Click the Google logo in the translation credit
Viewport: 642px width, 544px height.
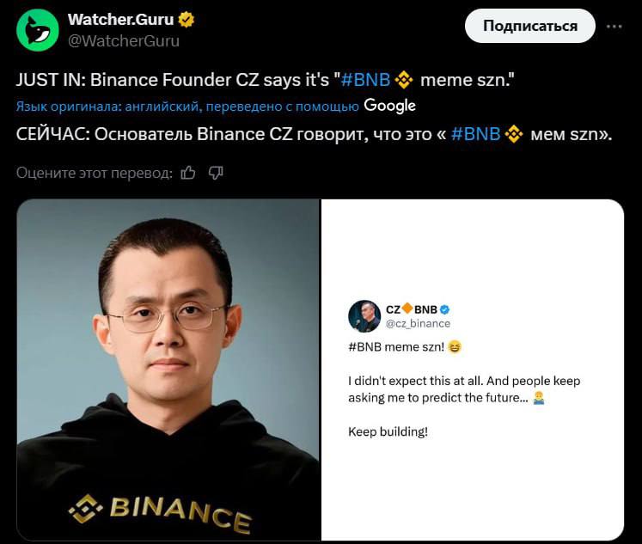click(x=390, y=106)
